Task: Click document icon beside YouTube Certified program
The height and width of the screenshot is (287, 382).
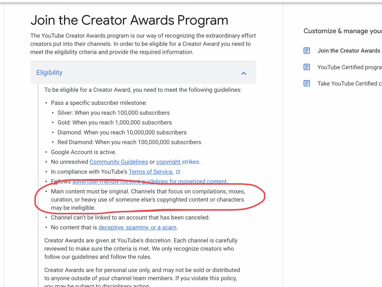Action: tap(307, 67)
